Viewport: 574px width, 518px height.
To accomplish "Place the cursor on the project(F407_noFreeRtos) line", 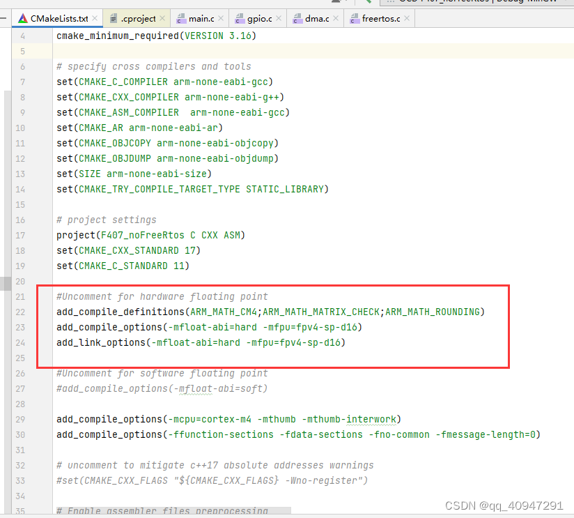I will (150, 235).
